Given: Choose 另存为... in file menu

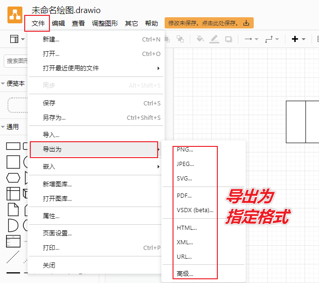Looking at the screenshot, I should [96, 117].
